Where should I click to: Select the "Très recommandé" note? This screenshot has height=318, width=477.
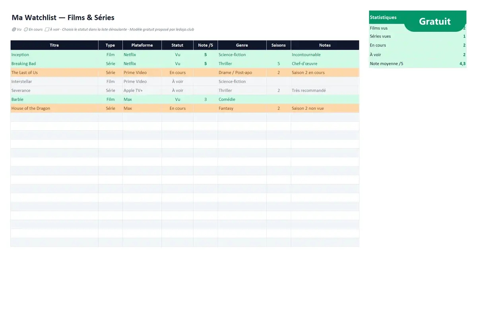point(309,90)
